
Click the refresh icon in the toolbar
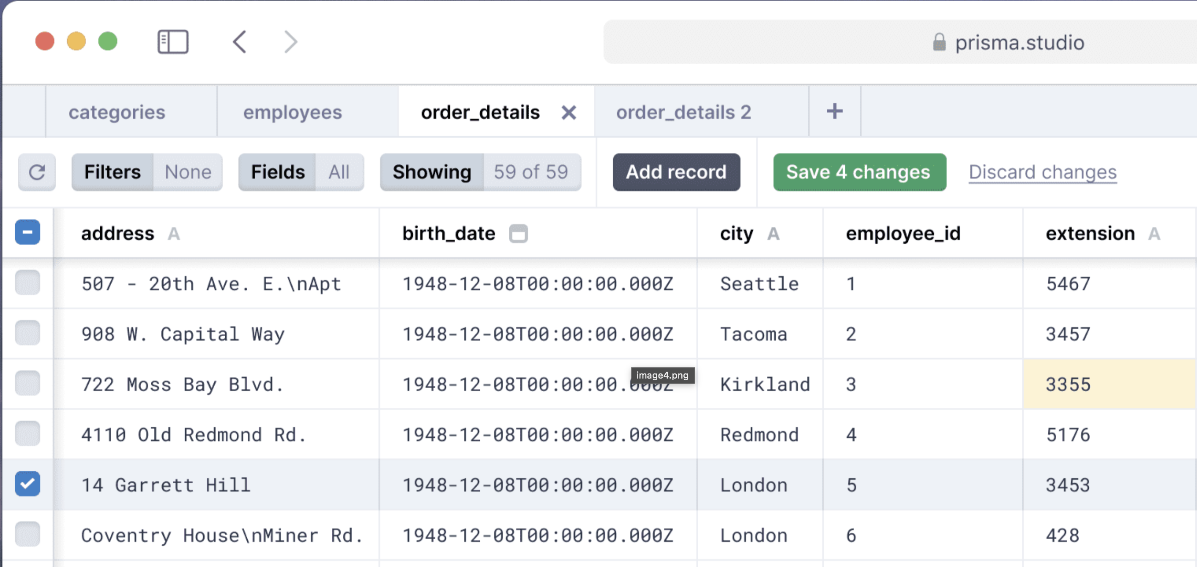[37, 172]
